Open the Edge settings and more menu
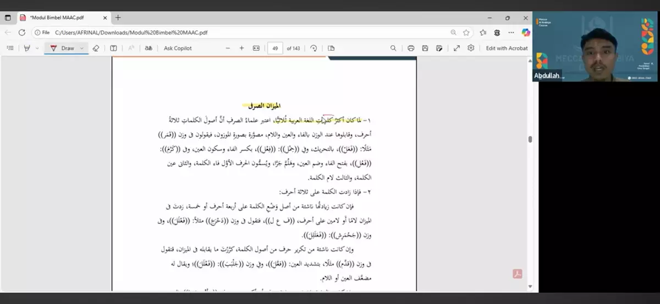The width and height of the screenshot is (660, 304). point(511,32)
